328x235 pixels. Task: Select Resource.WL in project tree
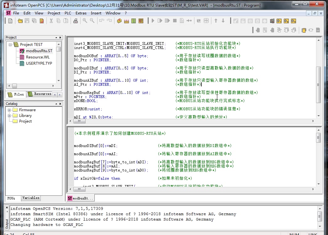coord(38,57)
